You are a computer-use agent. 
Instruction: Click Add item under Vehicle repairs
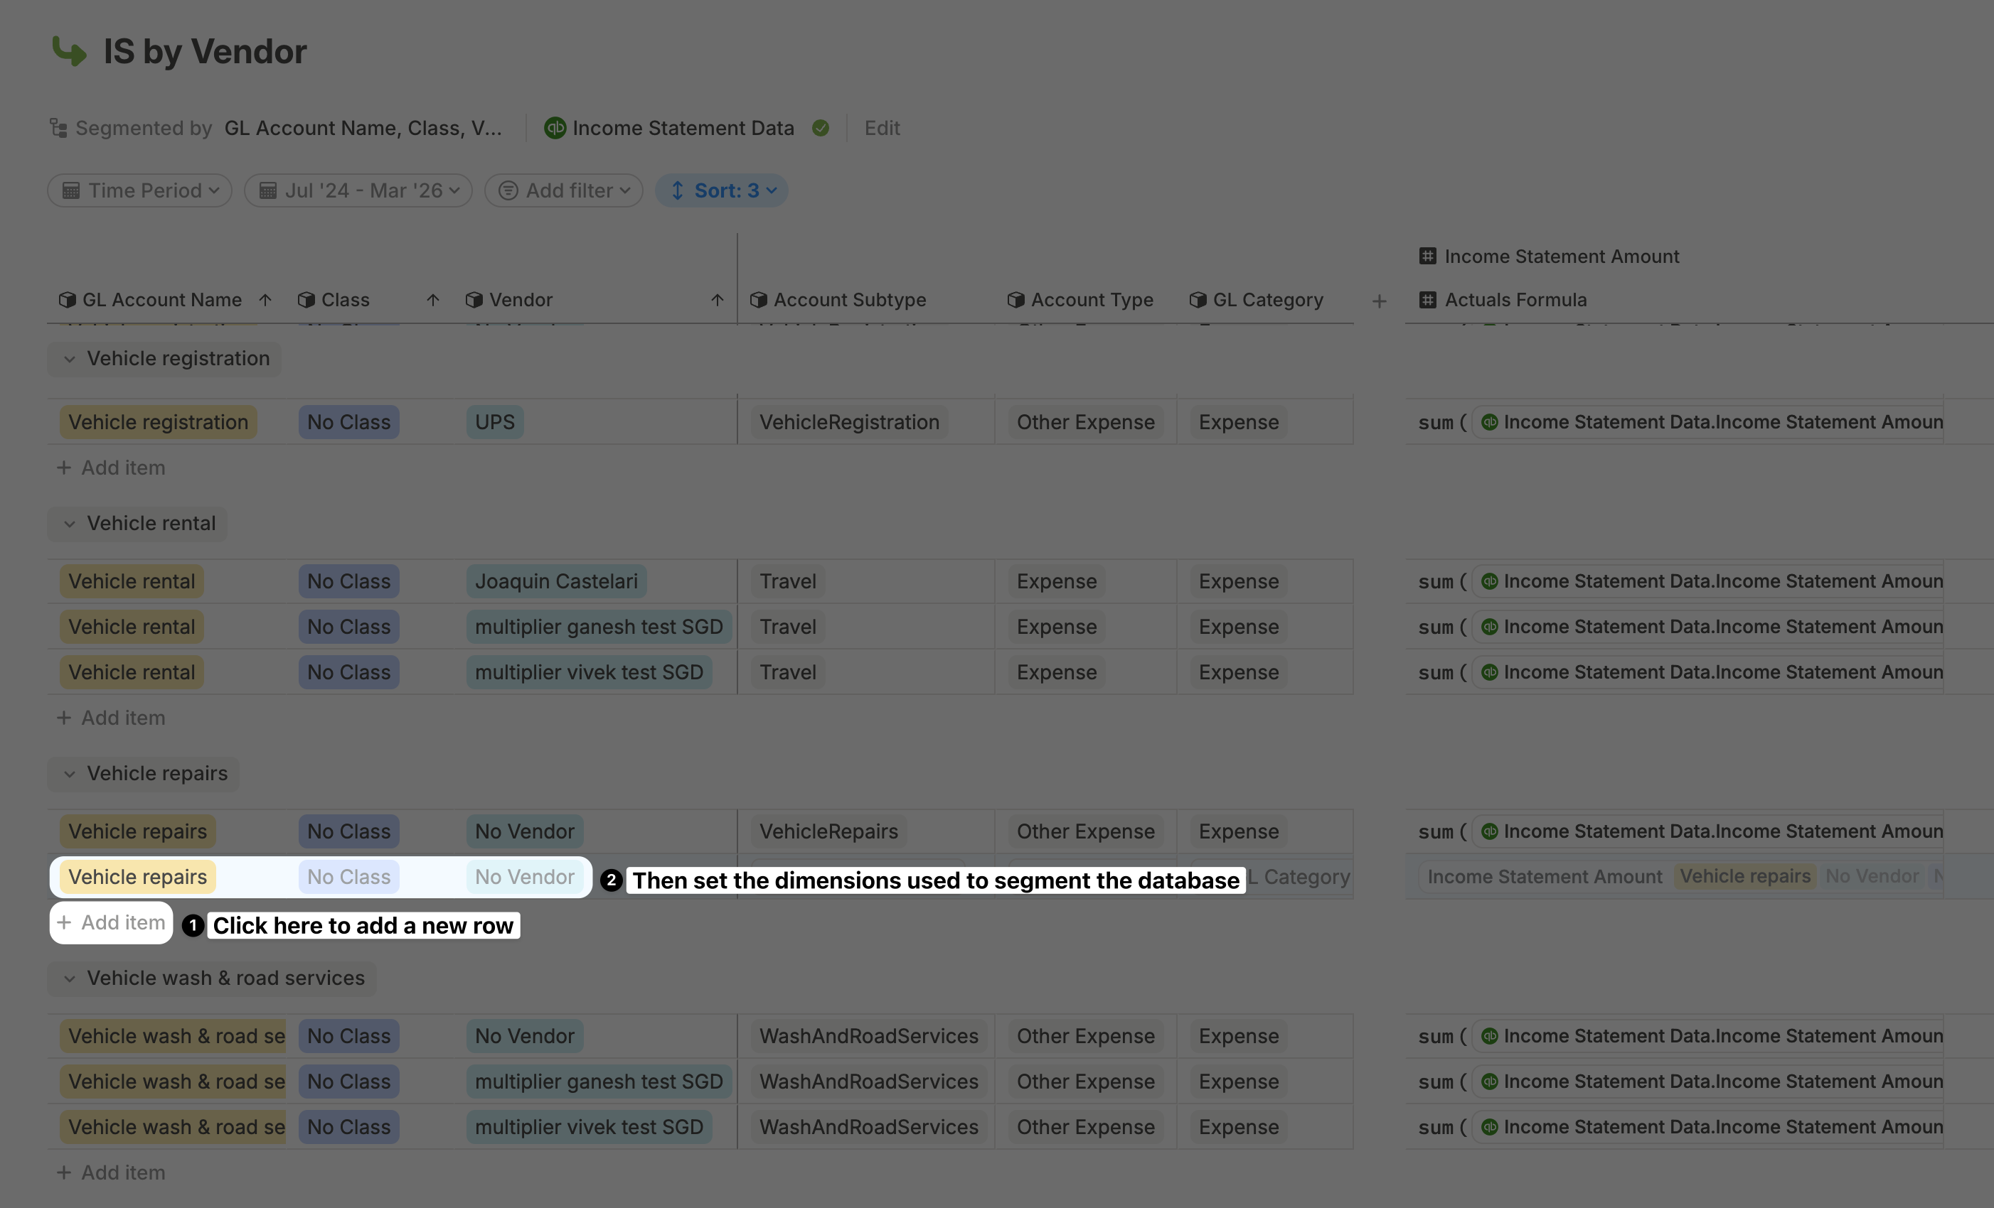pos(112,922)
